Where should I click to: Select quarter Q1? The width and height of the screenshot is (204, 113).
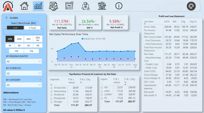(10, 45)
